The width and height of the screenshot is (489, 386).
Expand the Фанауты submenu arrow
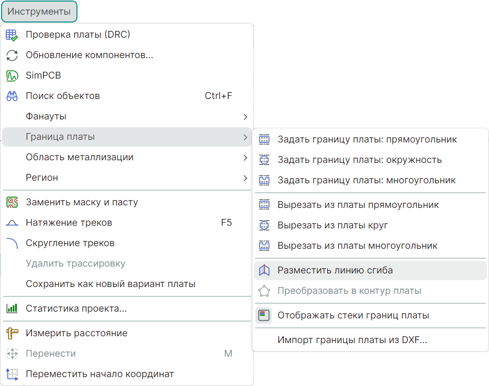tap(245, 116)
